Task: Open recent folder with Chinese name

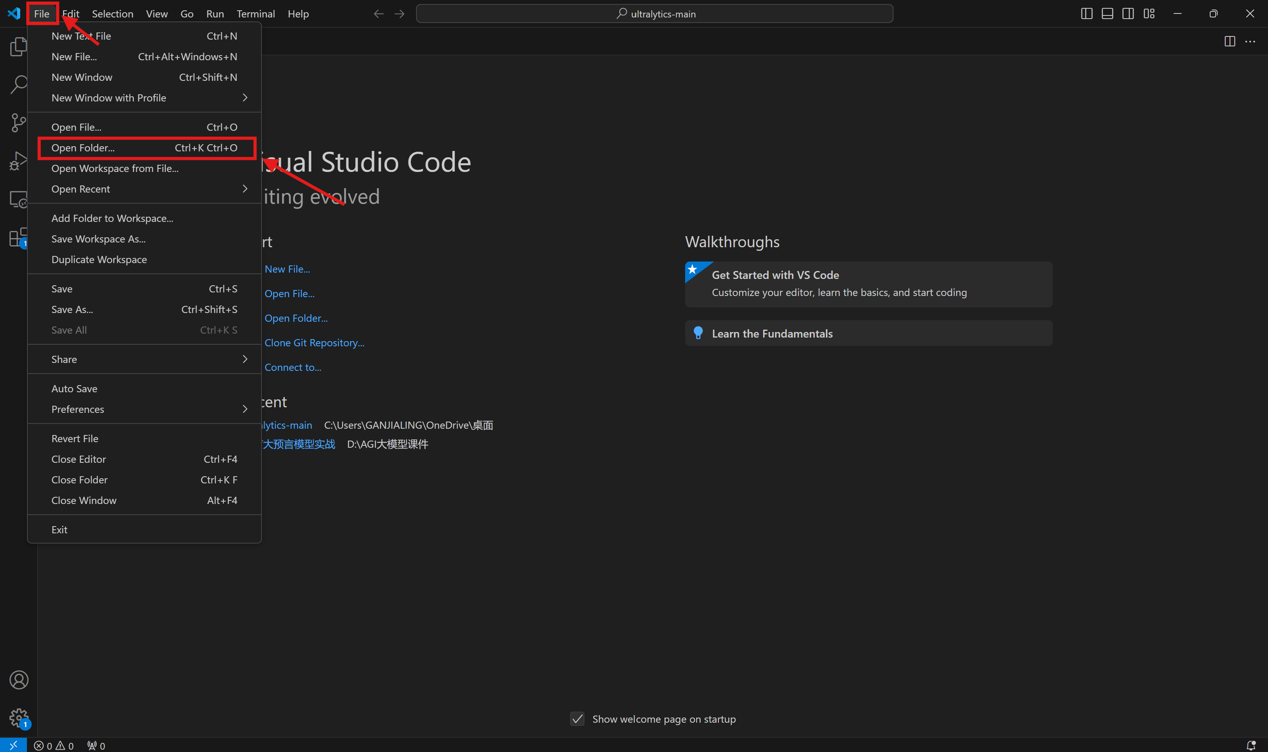Action: [299, 445]
